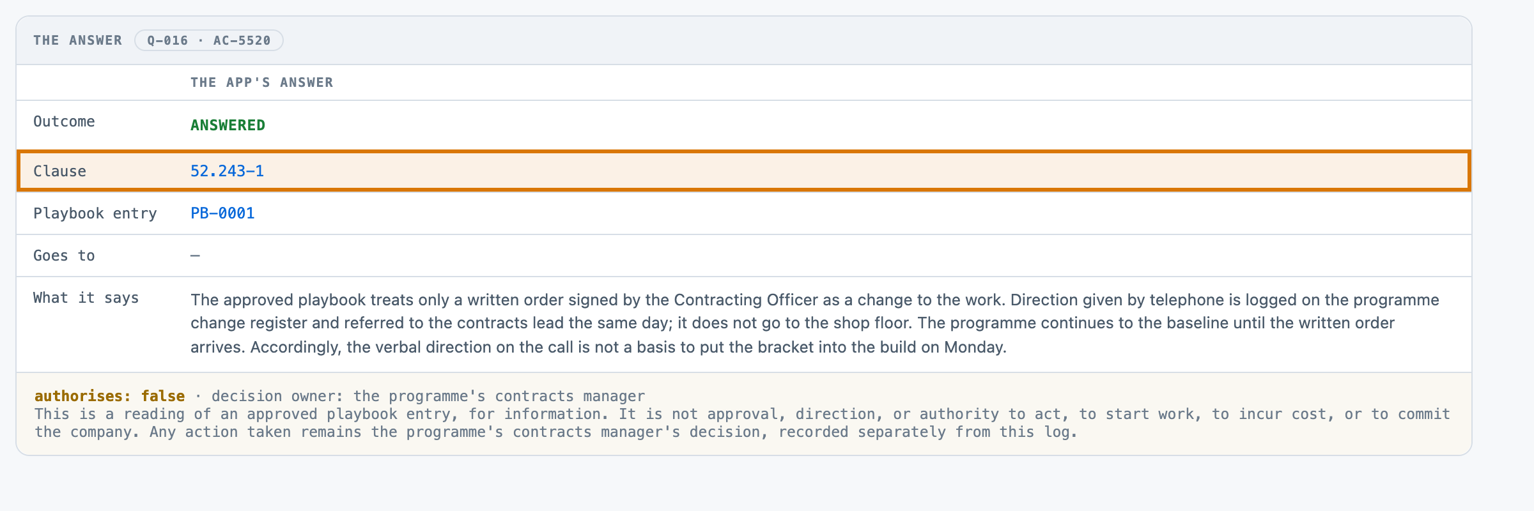Select the THE ANSWER panel heading
The width and height of the screenshot is (1534, 511).
tap(77, 40)
